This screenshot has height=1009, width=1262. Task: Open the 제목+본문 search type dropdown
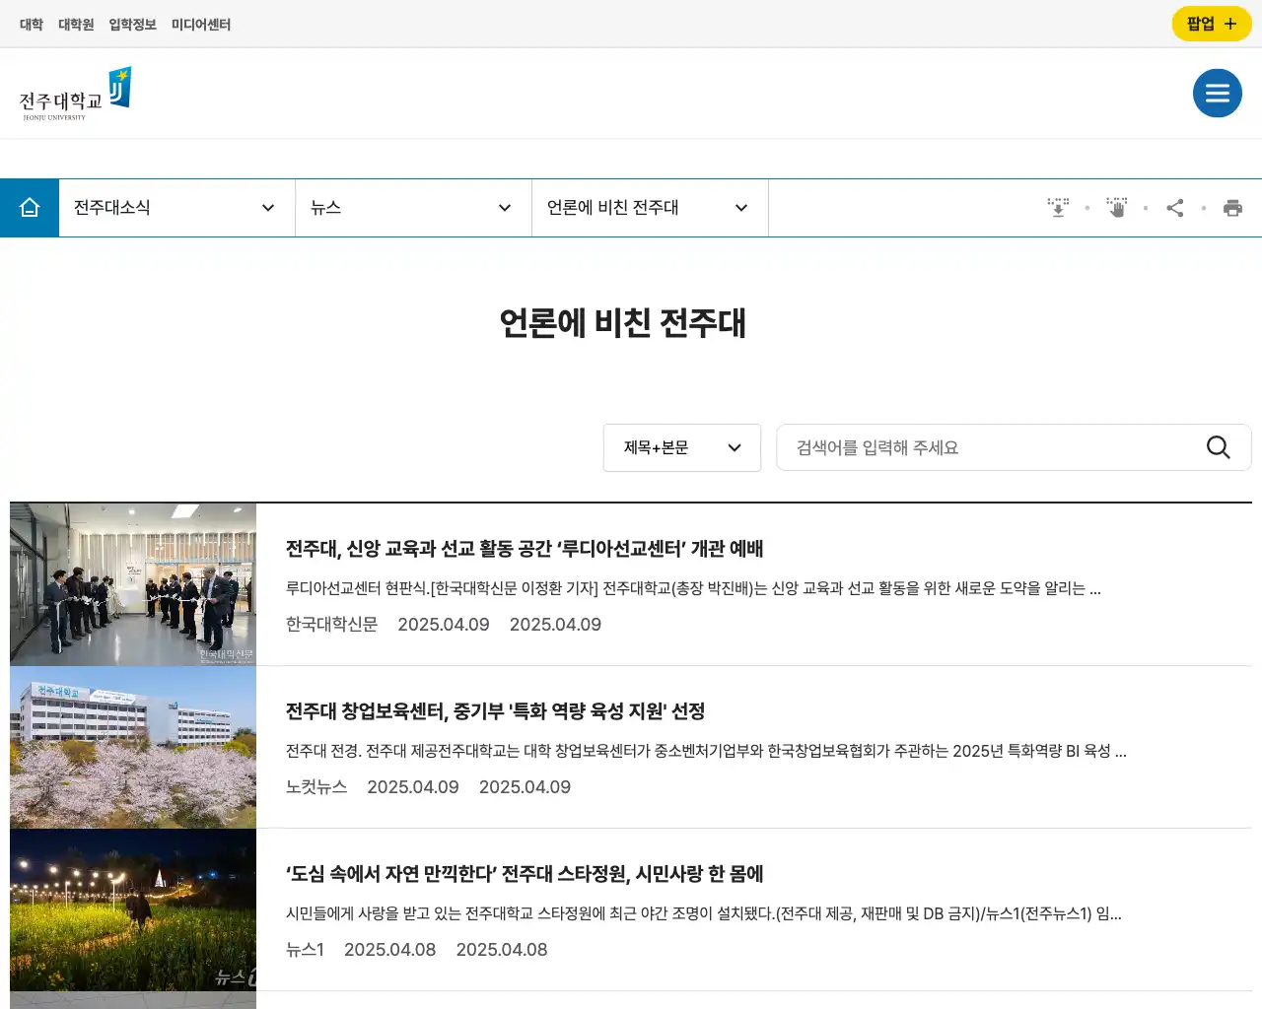tap(682, 447)
